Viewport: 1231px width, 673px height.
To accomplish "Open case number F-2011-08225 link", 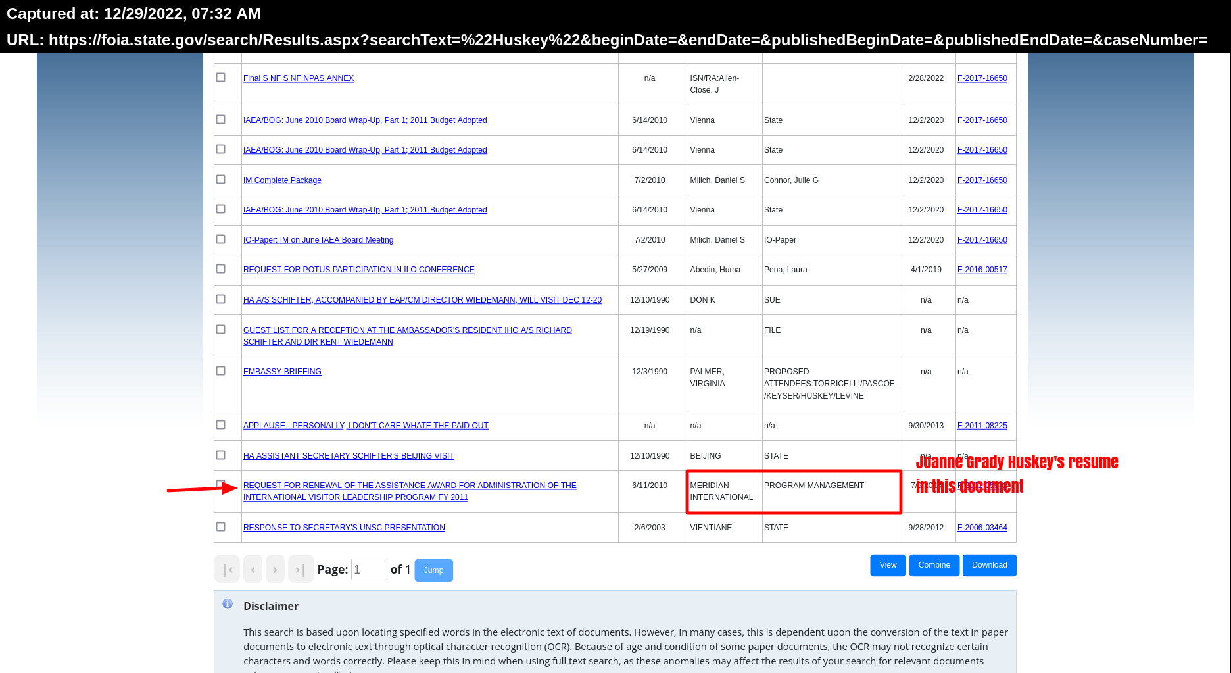I will click(x=982, y=426).
